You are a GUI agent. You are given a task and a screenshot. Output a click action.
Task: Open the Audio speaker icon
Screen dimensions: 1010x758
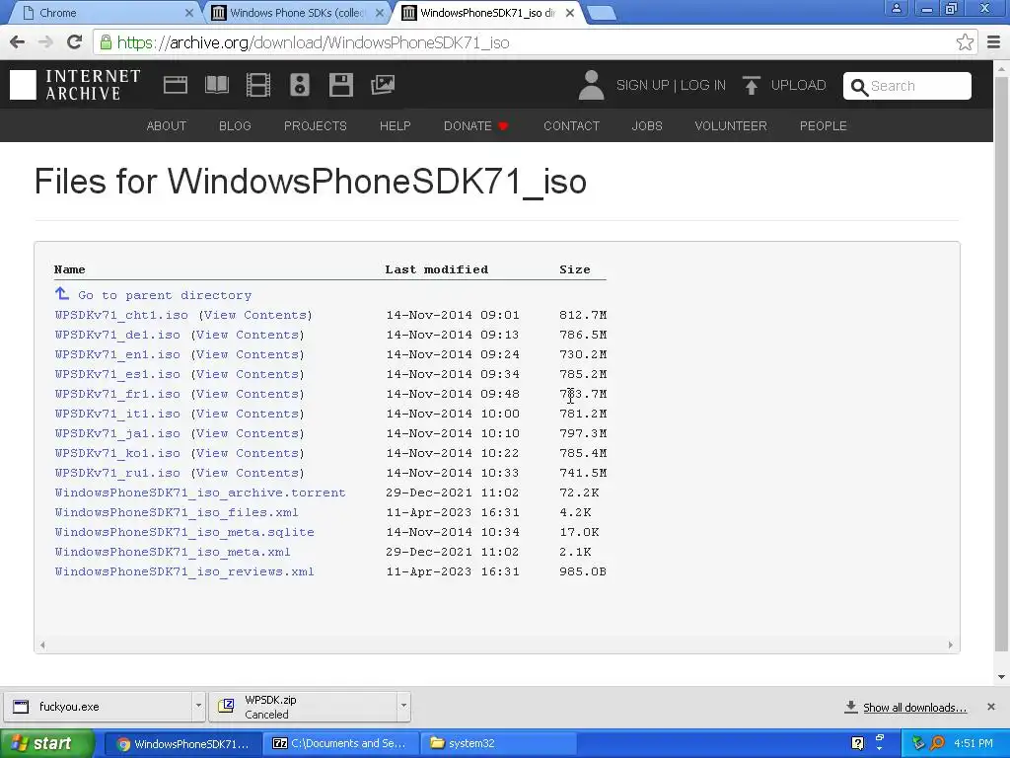pos(300,85)
